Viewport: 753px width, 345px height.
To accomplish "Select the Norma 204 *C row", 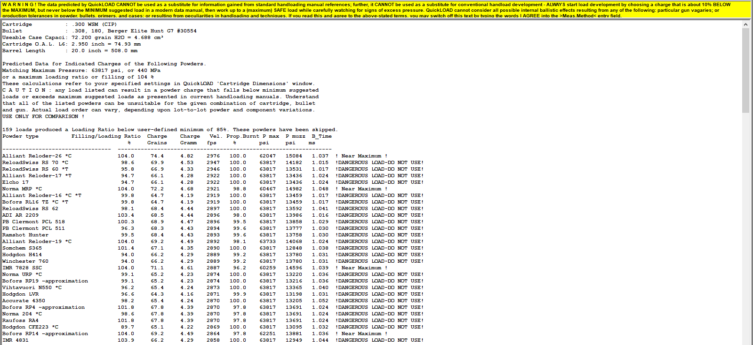I will (213, 314).
